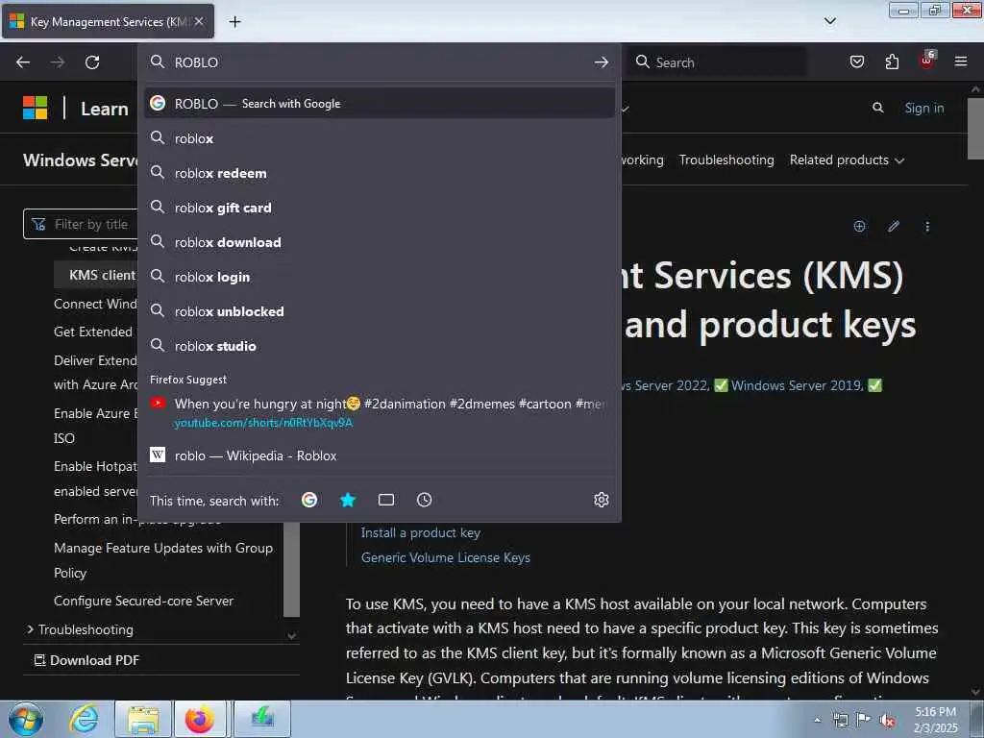Choose the roblox suggestion

tap(379, 138)
